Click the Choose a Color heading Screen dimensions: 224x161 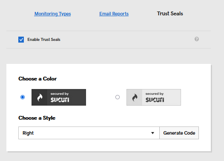(37, 79)
